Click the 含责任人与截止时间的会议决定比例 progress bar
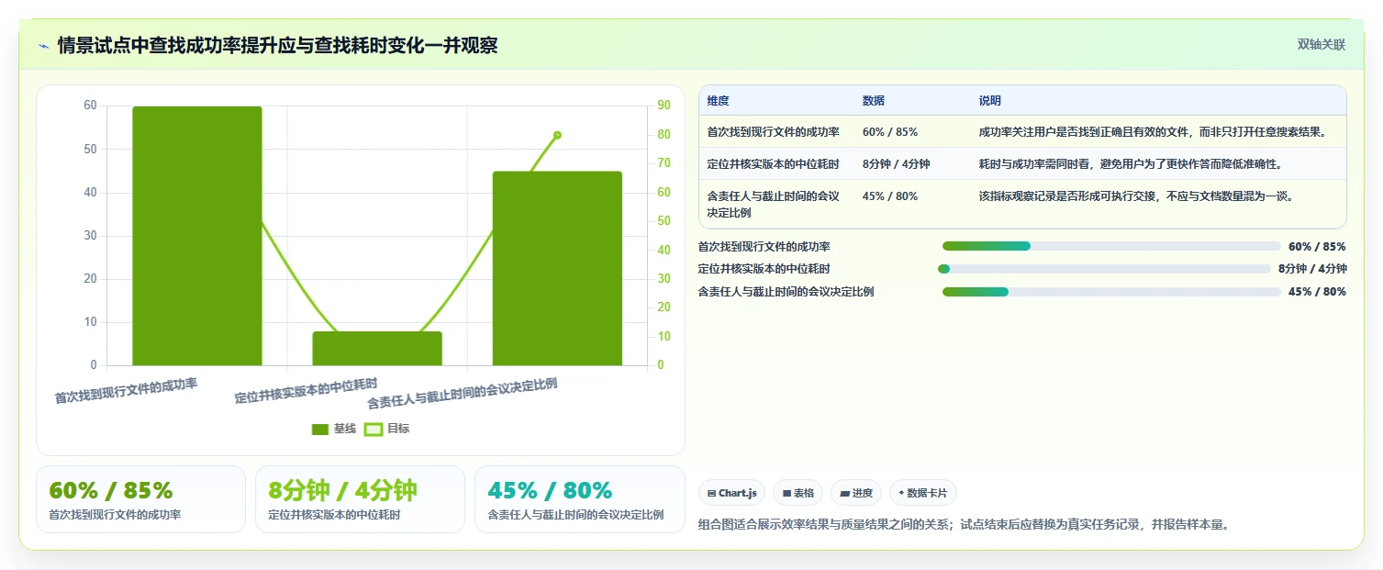Screen dimensions: 1383x570 point(1111,292)
